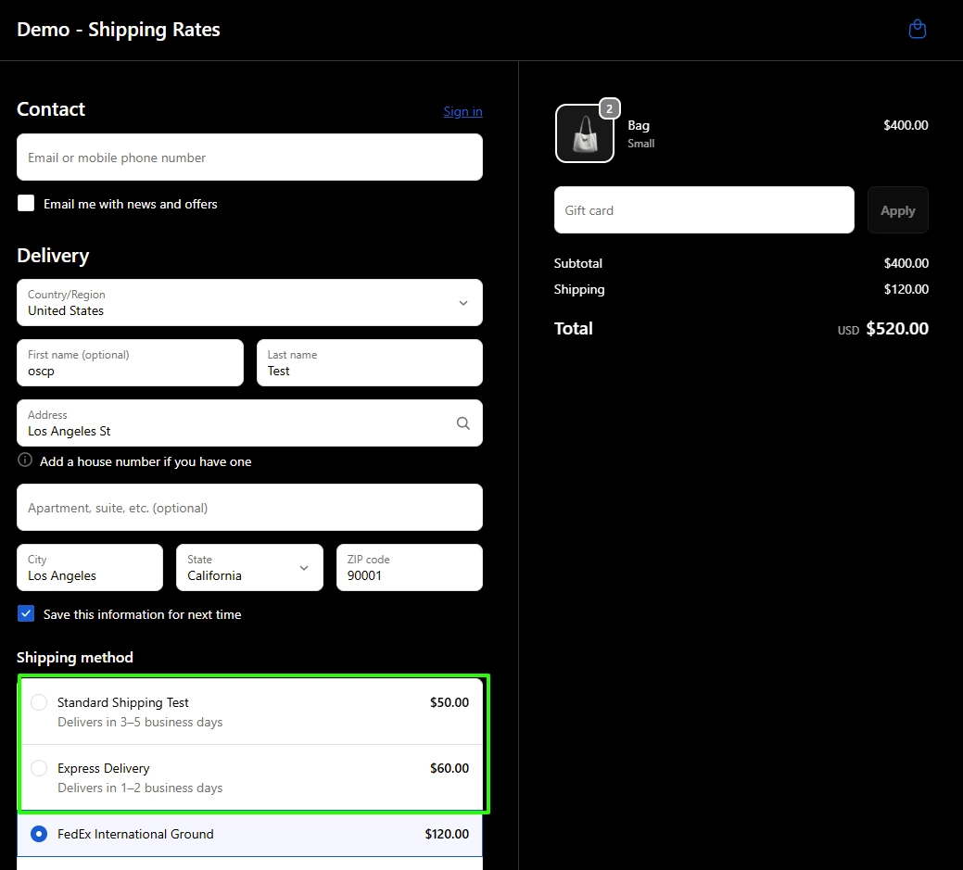Select FedEx International Ground radio button
This screenshot has height=870, width=963.
39,834
